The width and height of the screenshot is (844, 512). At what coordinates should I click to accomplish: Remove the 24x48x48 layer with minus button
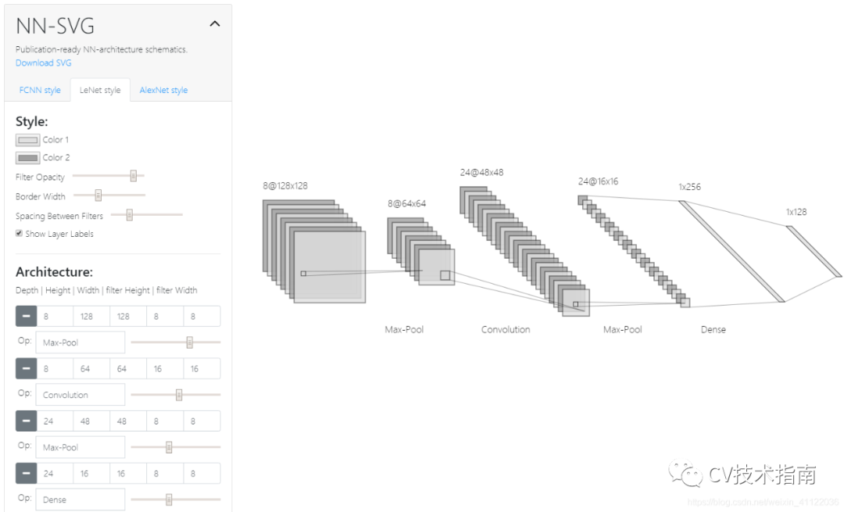pos(26,421)
